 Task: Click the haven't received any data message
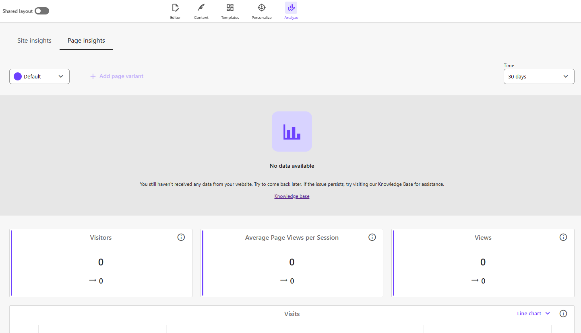(292, 184)
